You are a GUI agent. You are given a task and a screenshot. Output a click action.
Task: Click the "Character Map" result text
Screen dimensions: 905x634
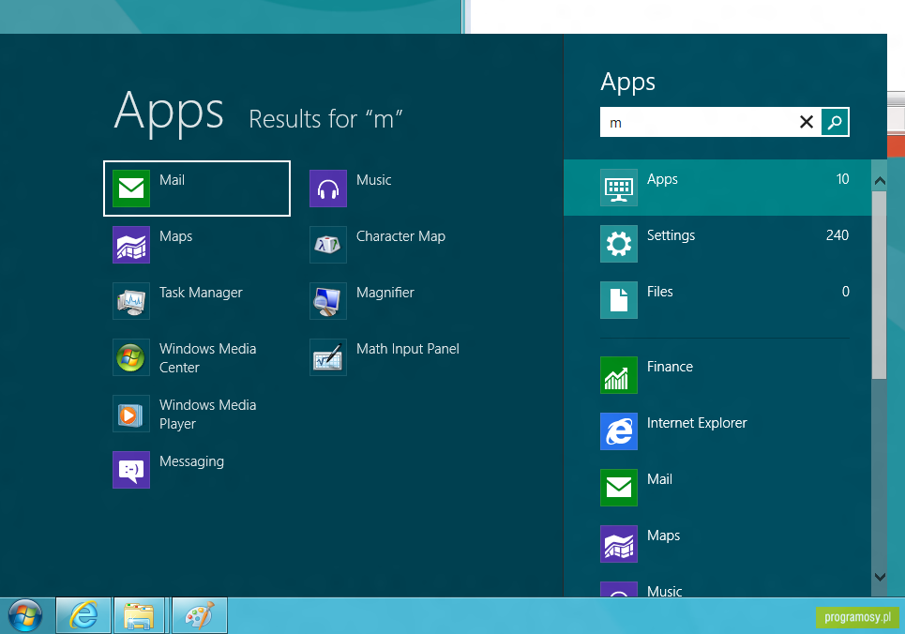[400, 236]
